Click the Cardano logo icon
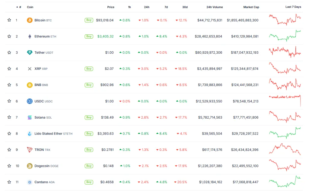The height and width of the screenshot is (191, 309). [x=30, y=182]
